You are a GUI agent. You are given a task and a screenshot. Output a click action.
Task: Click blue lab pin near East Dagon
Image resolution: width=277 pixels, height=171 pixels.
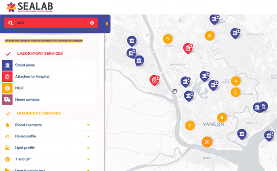point(235,33)
